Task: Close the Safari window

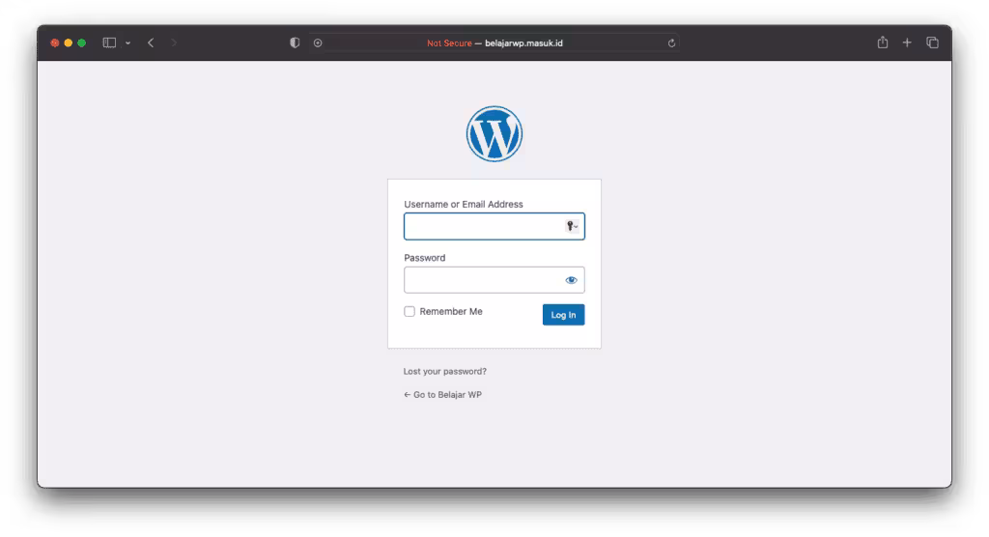Action: pyautogui.click(x=55, y=42)
